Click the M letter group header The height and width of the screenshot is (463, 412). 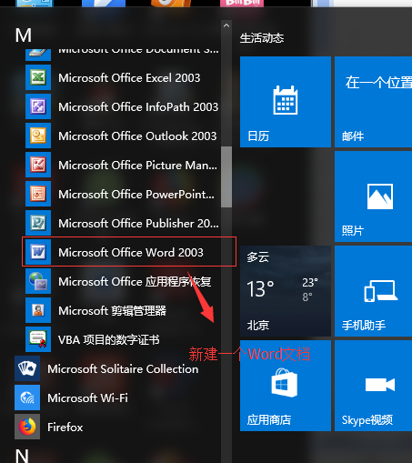(24, 35)
